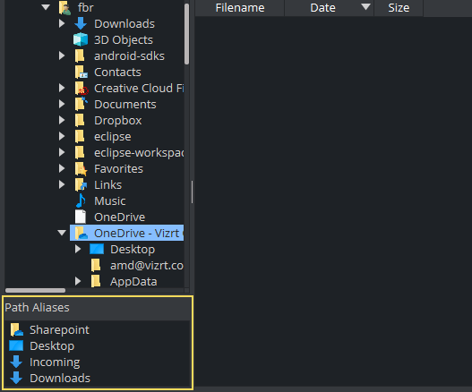
Task: Open the Downloads path alias
Action: (x=60, y=379)
